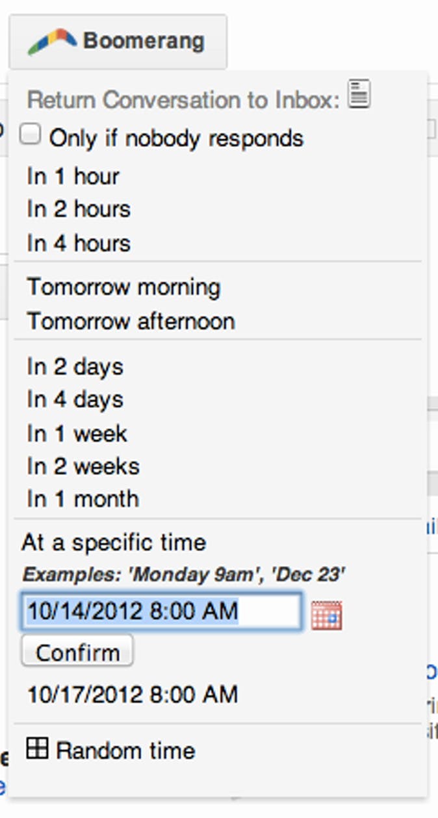
Task: Choose 'In 4 days' option
Action: (75, 400)
